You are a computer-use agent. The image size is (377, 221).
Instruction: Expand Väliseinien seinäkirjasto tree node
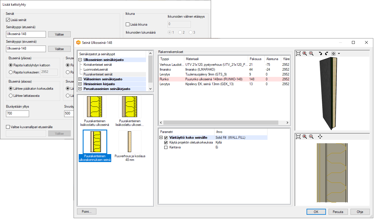click(x=80, y=79)
